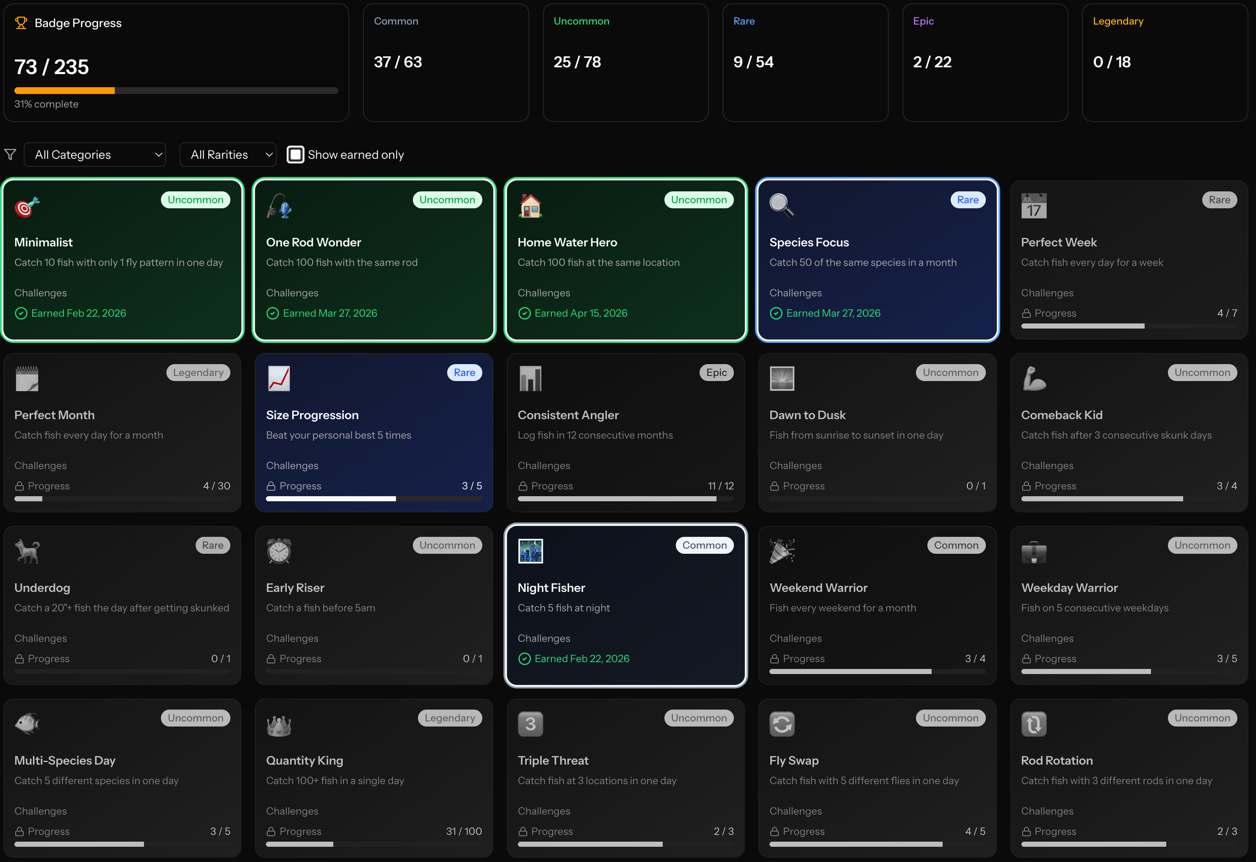Viewport: 1256px width, 862px height.
Task: Open the All Categories dropdown
Action: 95,155
